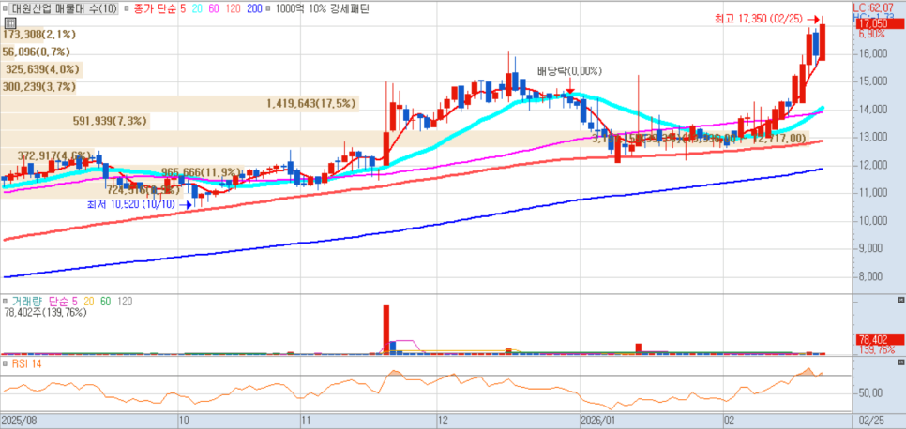The width and height of the screenshot is (906, 429).
Task: Select the blue 200 moving-average period
Action: coord(255,8)
